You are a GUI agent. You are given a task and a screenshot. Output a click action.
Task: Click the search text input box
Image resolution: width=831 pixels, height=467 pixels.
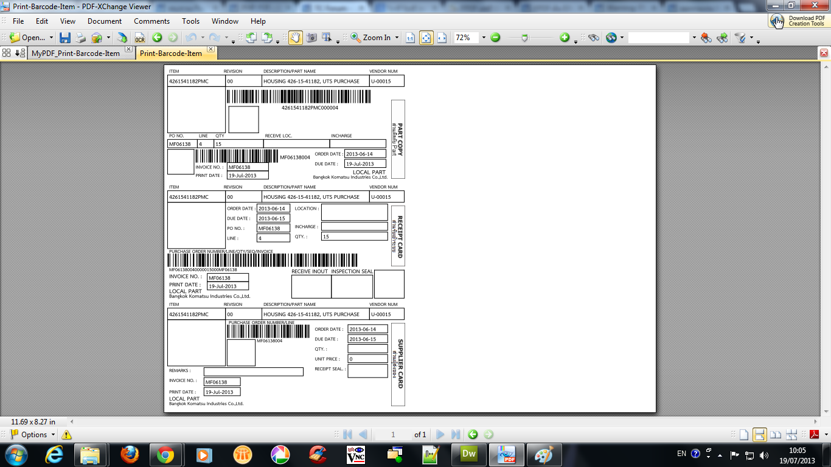(x=659, y=38)
